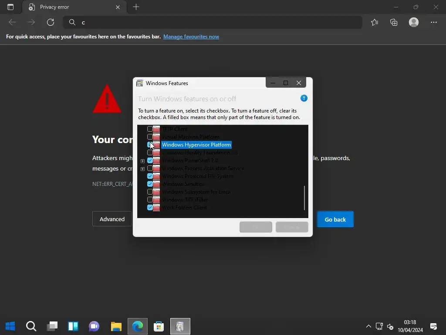This screenshot has width=446, height=335.
Task: Click the browser forward arrow
Action: point(31,22)
